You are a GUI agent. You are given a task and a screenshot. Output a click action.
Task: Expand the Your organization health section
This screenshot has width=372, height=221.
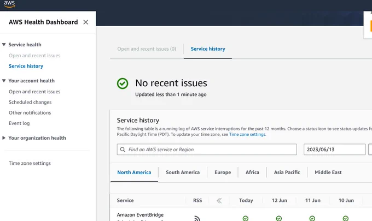4,138
